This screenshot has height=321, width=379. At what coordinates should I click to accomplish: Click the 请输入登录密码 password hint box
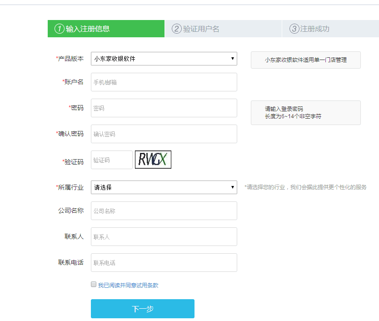tap(305, 113)
